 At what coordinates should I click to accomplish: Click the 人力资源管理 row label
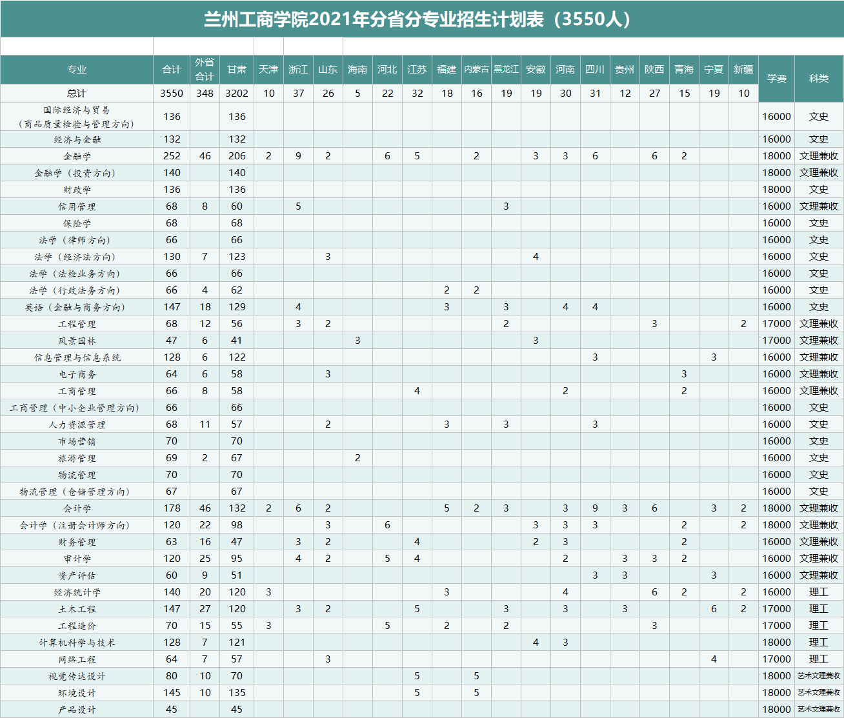(x=77, y=424)
